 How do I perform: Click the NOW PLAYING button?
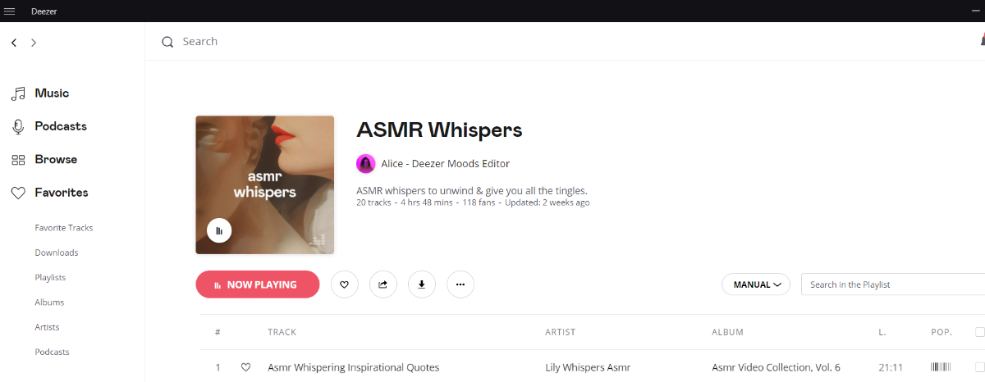point(258,284)
